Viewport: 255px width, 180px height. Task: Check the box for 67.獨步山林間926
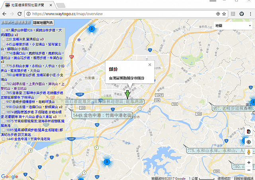click(4, 30)
